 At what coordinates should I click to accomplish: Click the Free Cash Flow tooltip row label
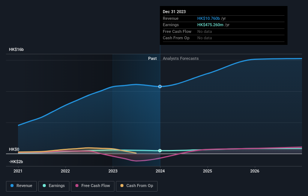177,31
